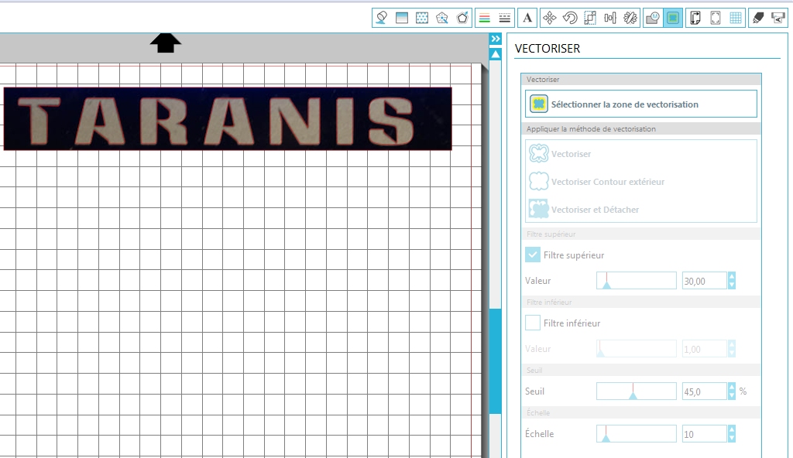Open the Fill Color paint bucket tool
793x458 pixels.
[x=382, y=19]
